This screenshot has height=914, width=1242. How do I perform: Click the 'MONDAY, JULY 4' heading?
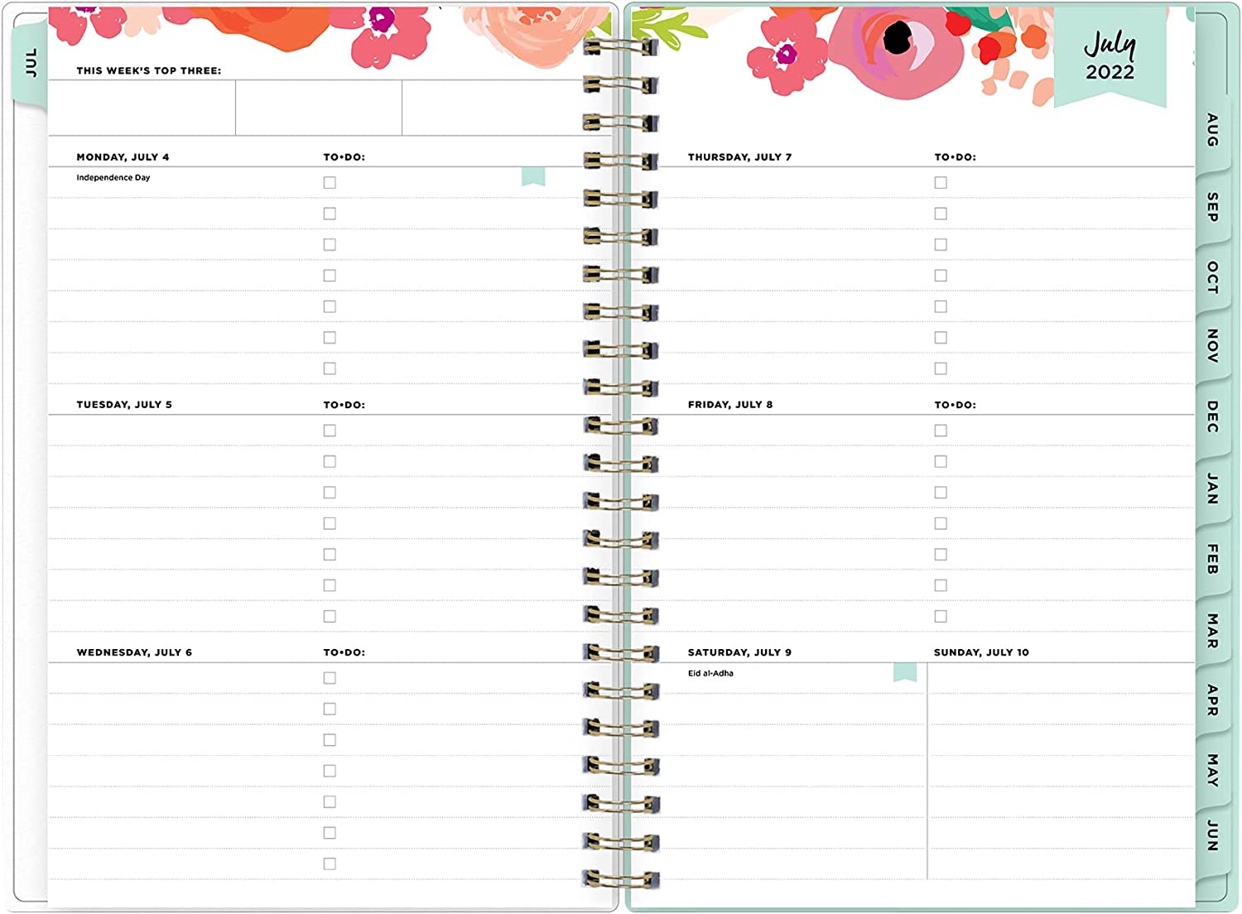(123, 156)
